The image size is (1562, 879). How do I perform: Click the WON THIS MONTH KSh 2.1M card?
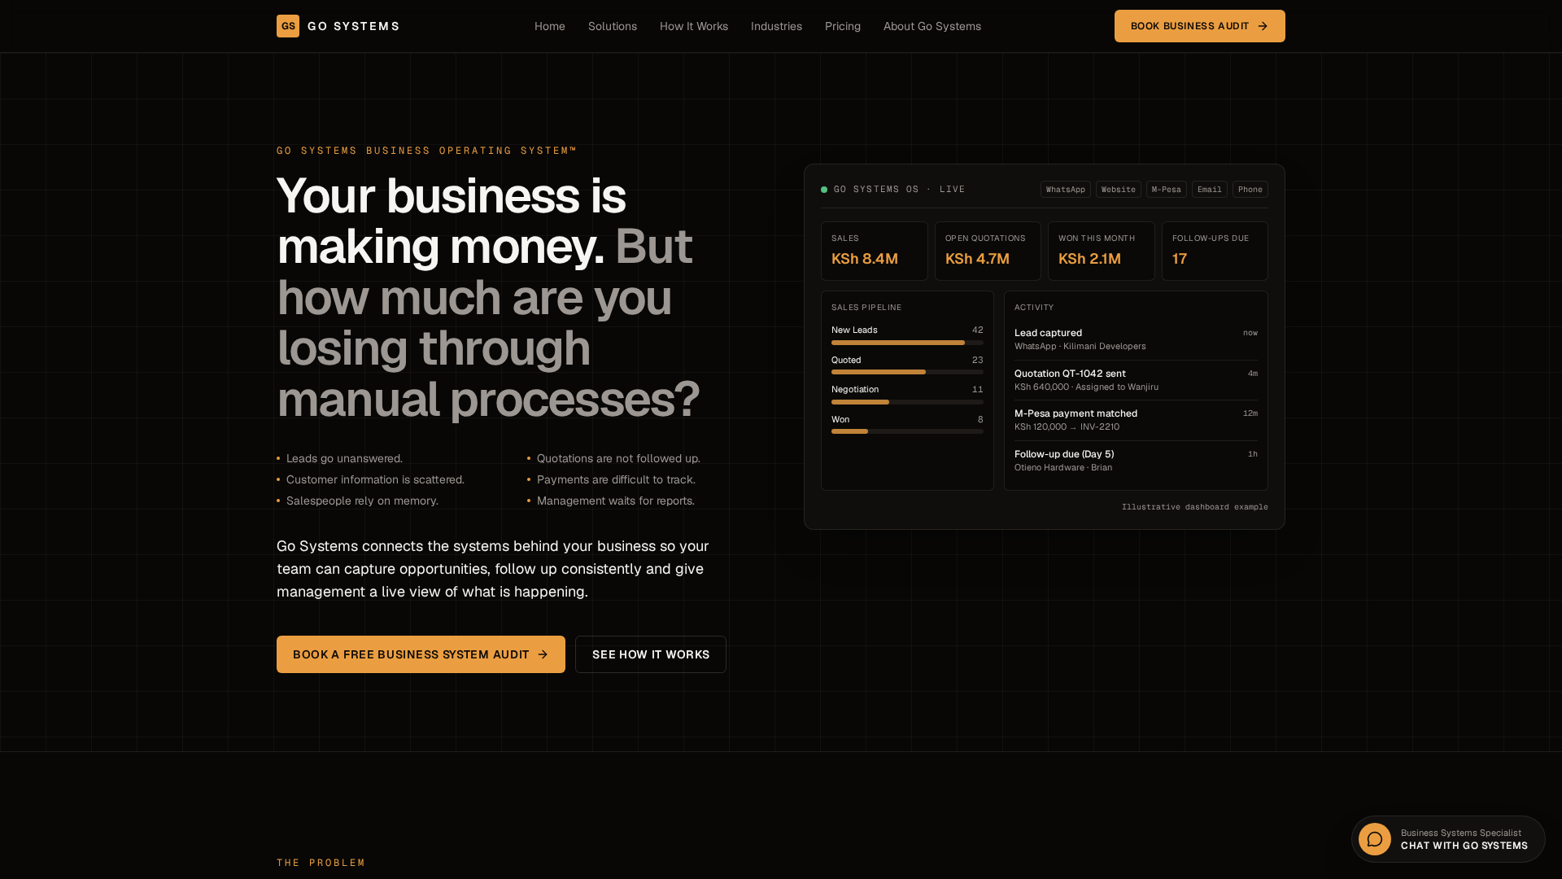tap(1102, 251)
